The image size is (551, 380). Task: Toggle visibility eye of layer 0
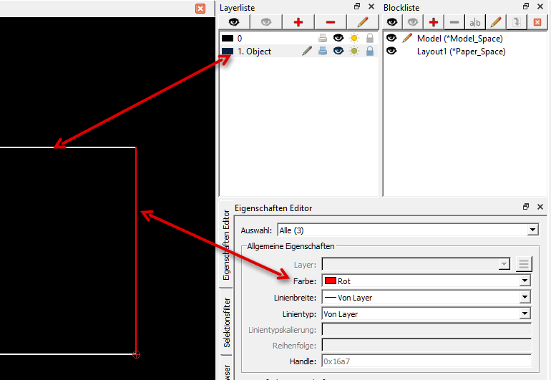coord(338,38)
